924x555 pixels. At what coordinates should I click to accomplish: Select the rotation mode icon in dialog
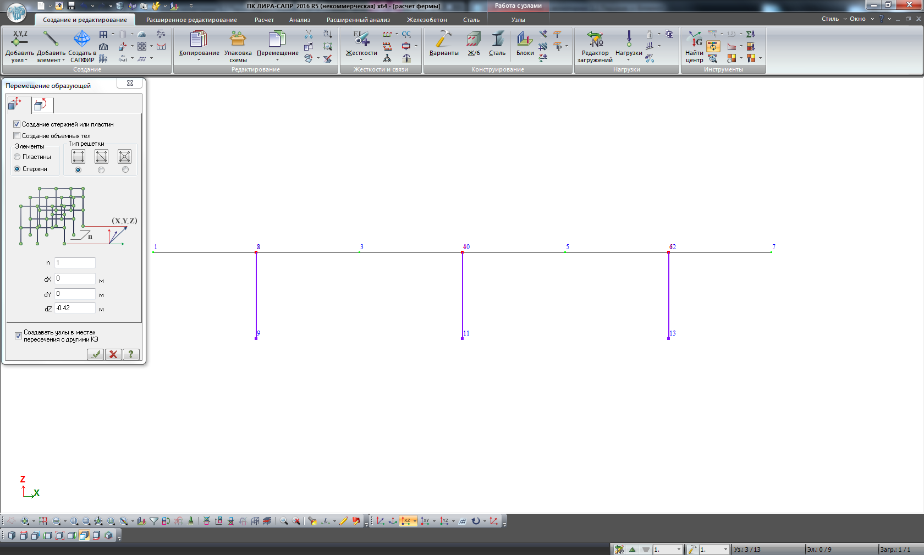(x=40, y=104)
